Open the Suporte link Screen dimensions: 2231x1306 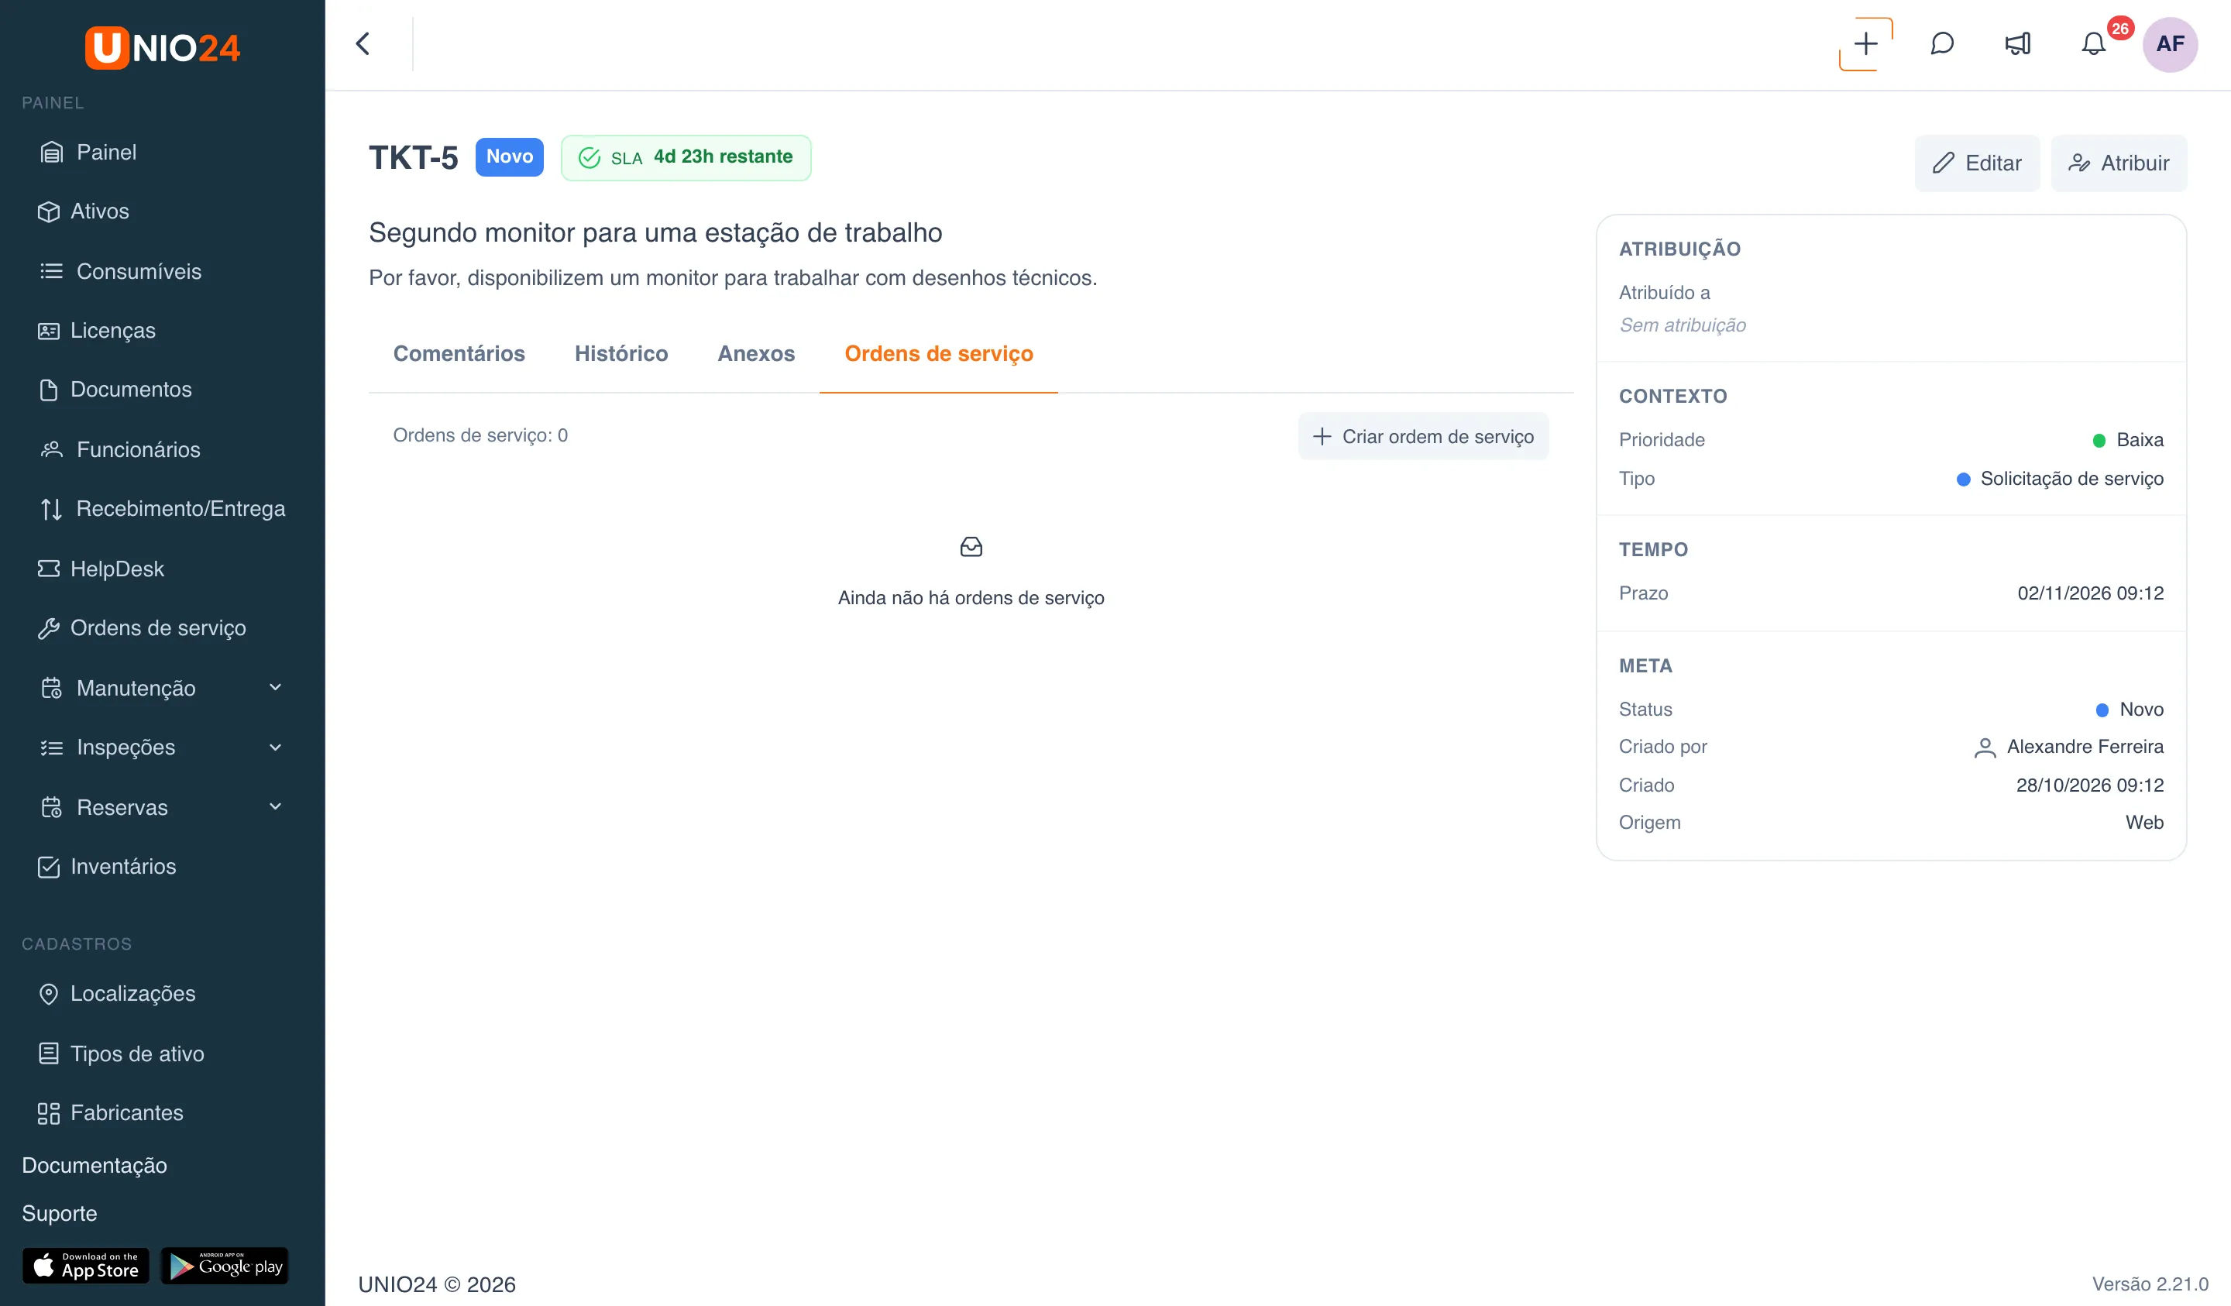pos(60,1213)
